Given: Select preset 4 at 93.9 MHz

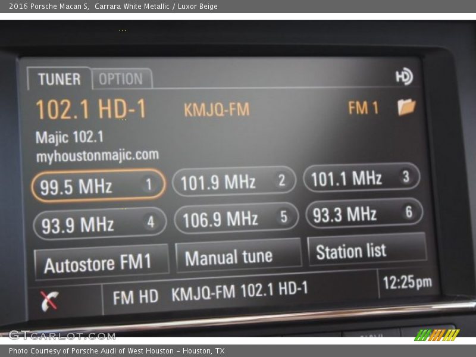Looking at the screenshot, I should (99, 224).
